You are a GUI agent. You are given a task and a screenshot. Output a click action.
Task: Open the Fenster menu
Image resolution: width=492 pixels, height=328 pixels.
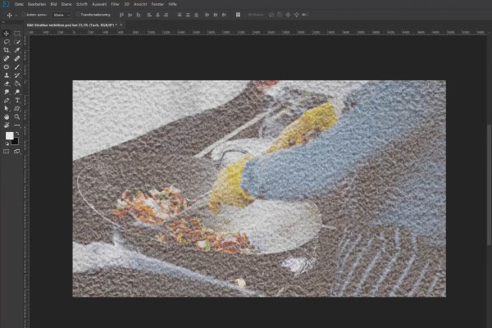tap(157, 4)
